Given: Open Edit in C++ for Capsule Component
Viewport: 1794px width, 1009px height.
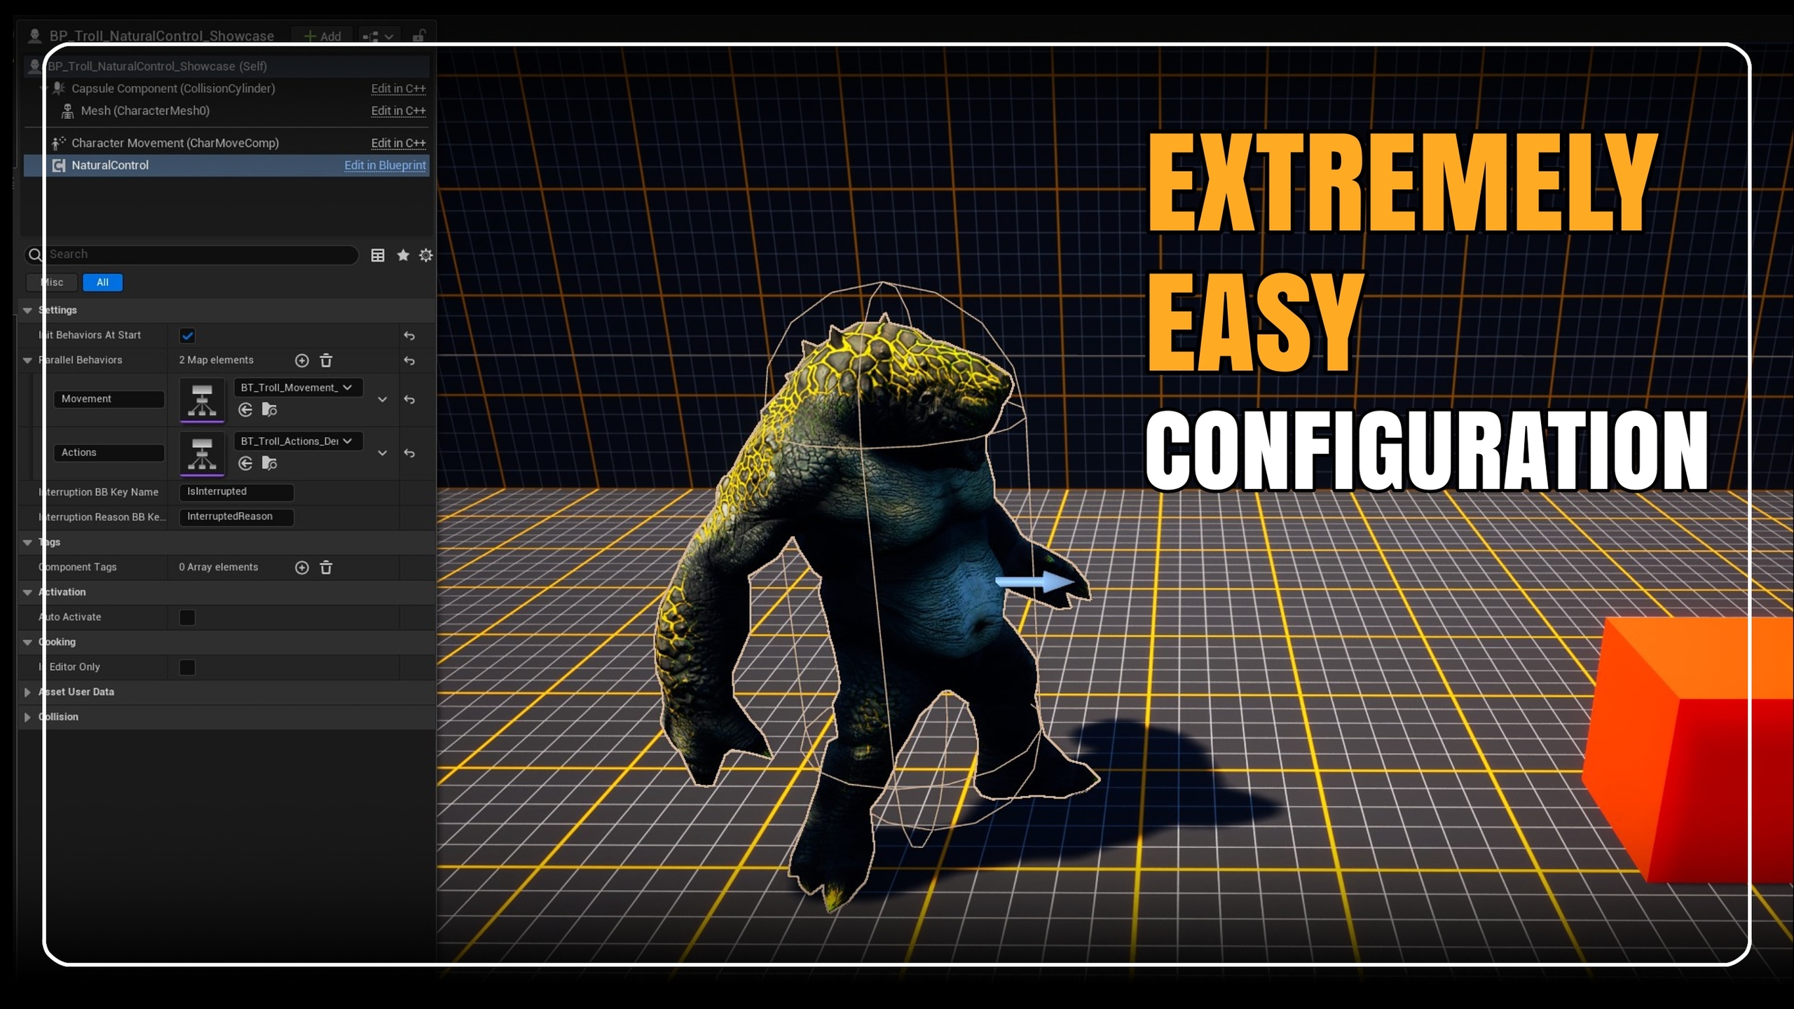Looking at the screenshot, I should click(398, 88).
